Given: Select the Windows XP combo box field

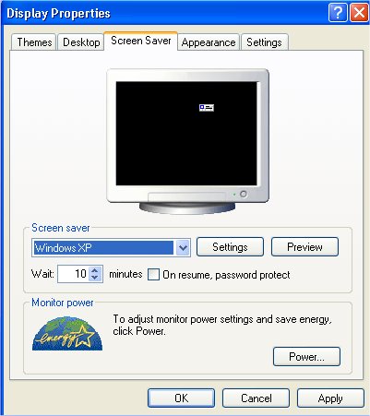Looking at the screenshot, I should tap(111, 247).
